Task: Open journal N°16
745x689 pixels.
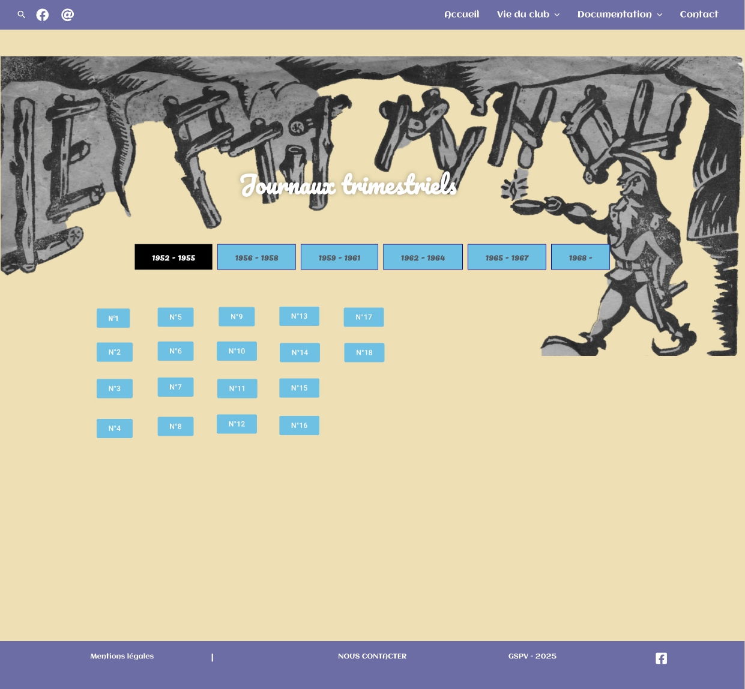Action: [x=299, y=426]
